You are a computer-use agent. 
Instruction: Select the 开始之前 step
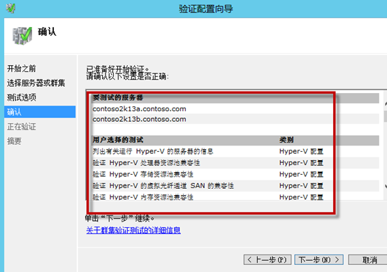(22, 69)
